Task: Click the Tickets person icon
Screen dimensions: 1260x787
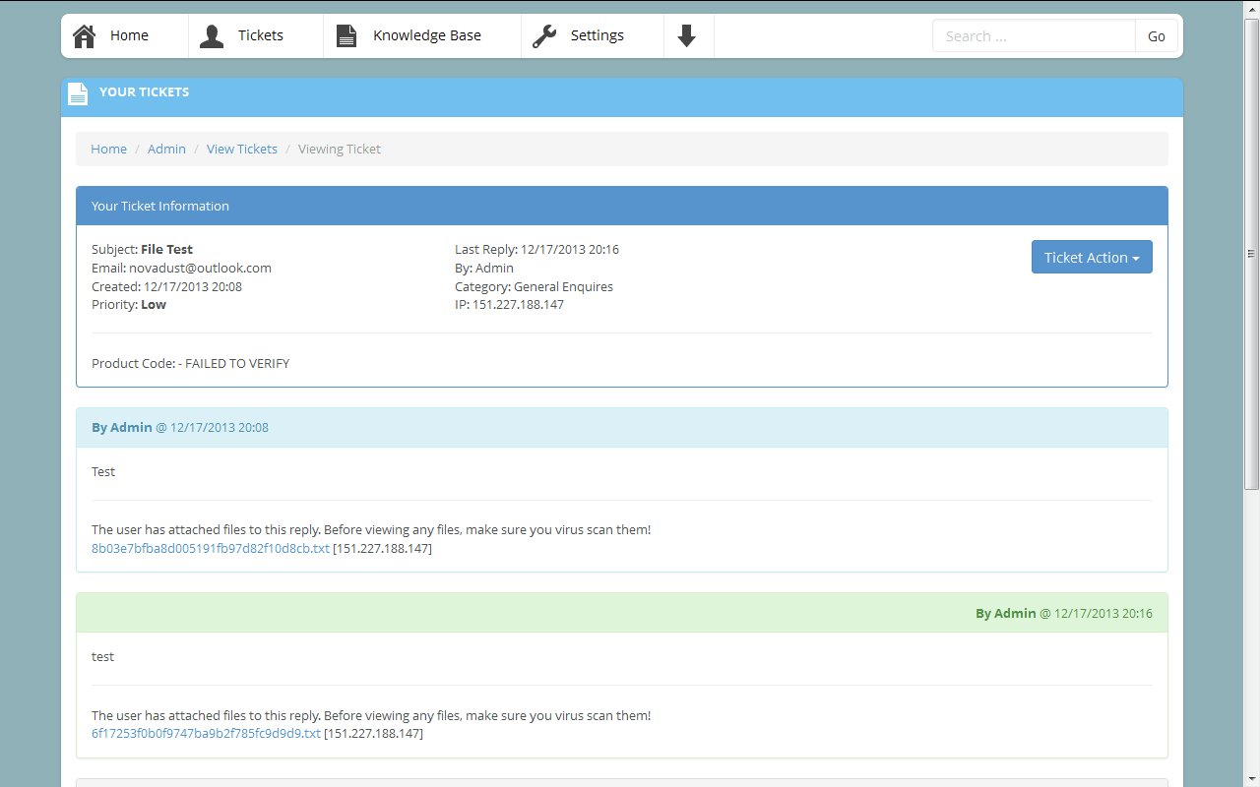Action: tap(212, 36)
